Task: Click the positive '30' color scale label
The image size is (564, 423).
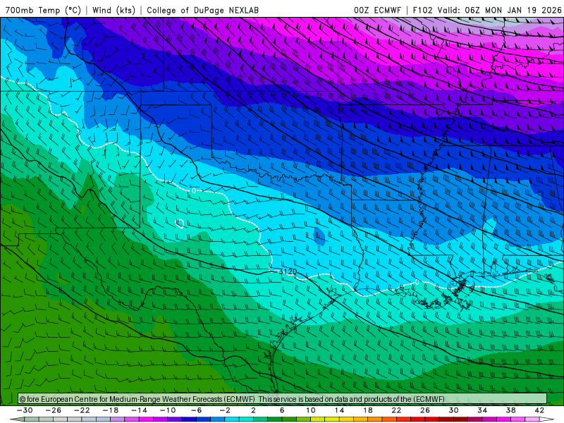Action: tap(453, 410)
